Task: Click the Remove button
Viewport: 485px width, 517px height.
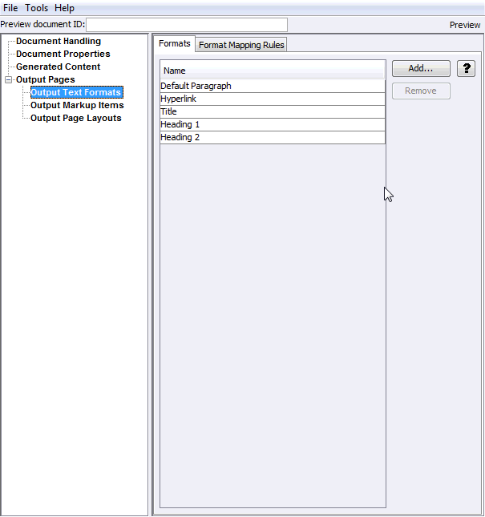Action: 421,91
